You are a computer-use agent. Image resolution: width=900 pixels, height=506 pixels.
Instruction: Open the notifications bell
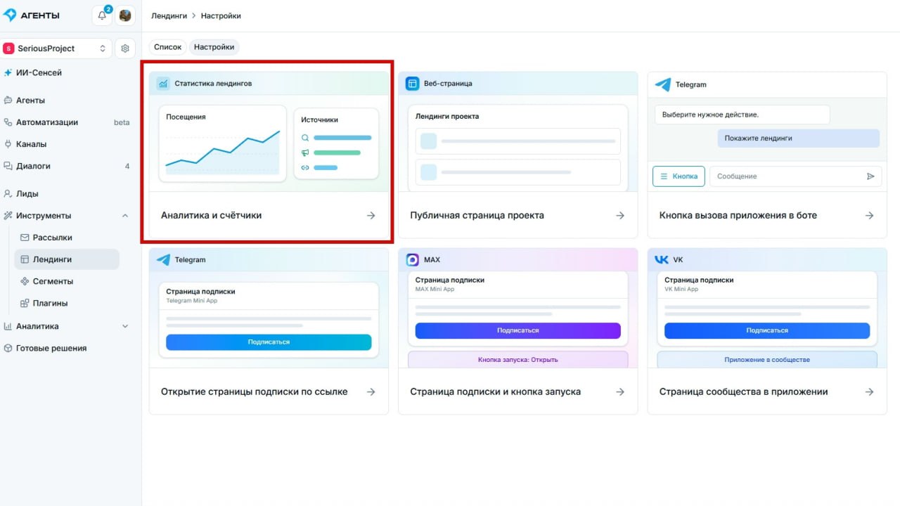[102, 15]
